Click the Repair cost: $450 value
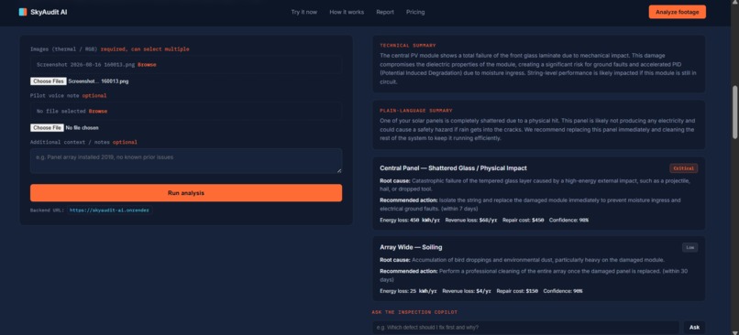The image size is (739, 335). click(524, 221)
